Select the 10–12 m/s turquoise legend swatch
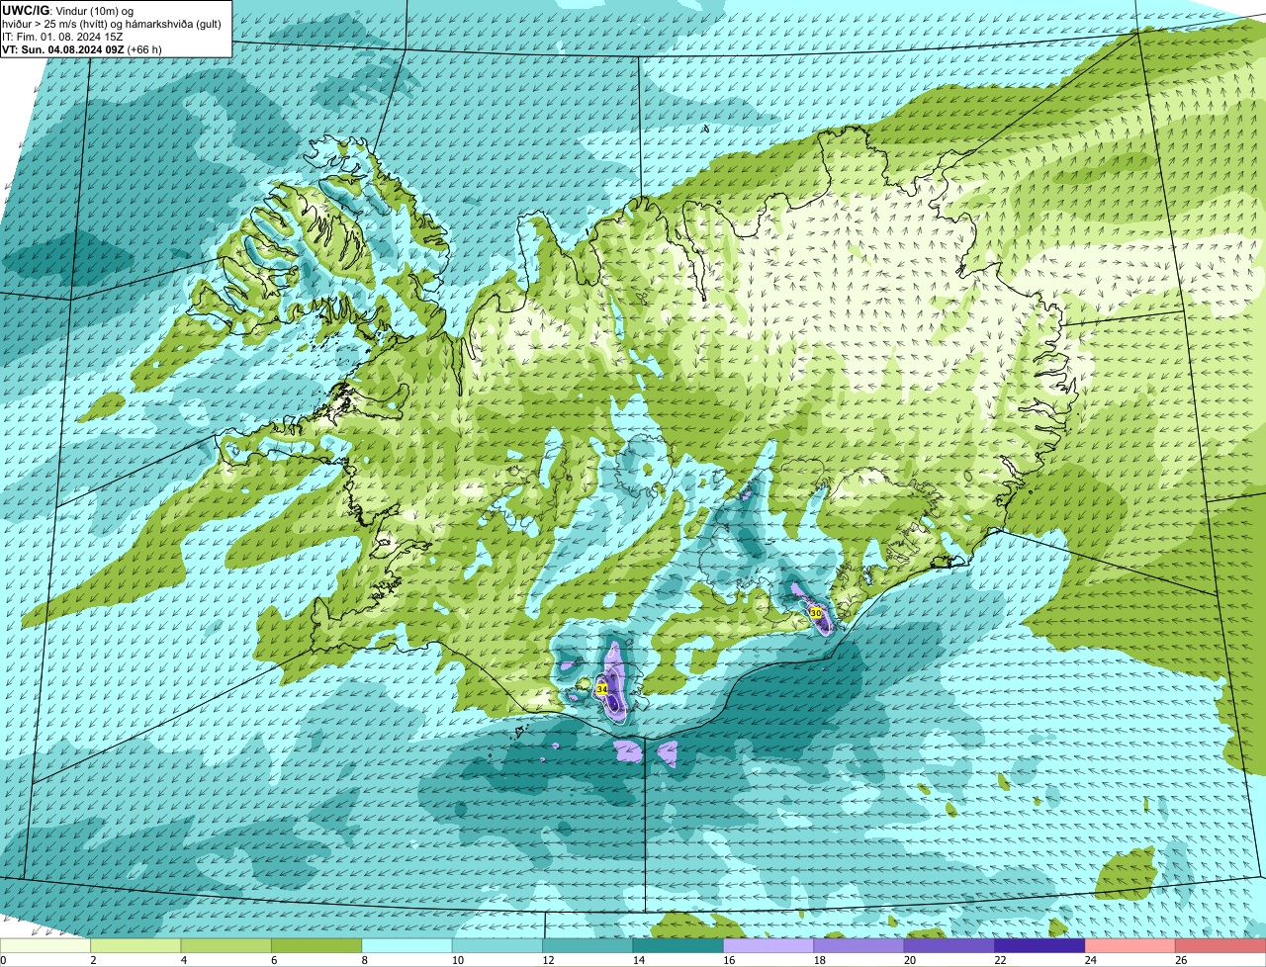 pyautogui.click(x=497, y=945)
